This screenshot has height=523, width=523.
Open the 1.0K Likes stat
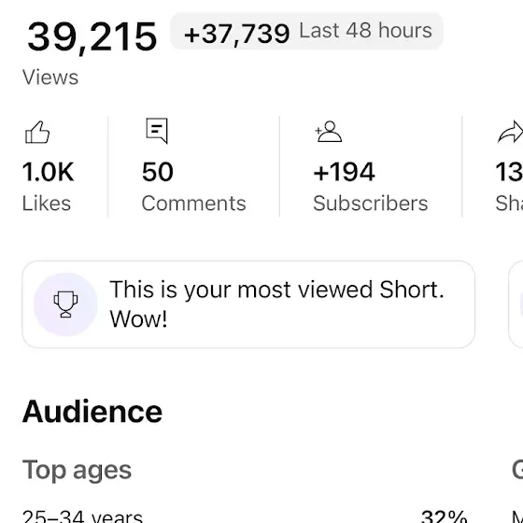pyautogui.click(x=48, y=167)
